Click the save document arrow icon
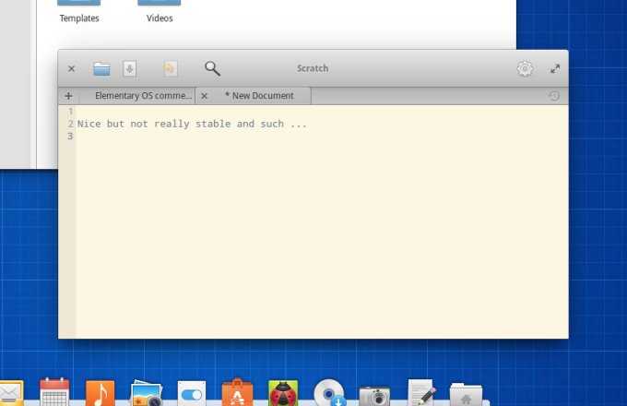Viewport: 627px width, 406px height. click(x=129, y=69)
